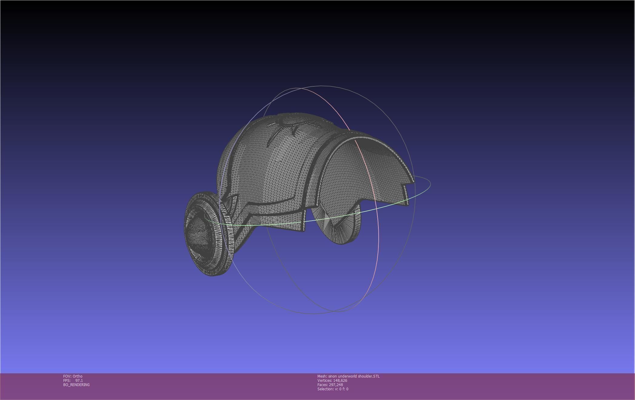This screenshot has width=635, height=400.
Task: Click the Selection: v: 0 f: 0 text
Action: coord(333,389)
